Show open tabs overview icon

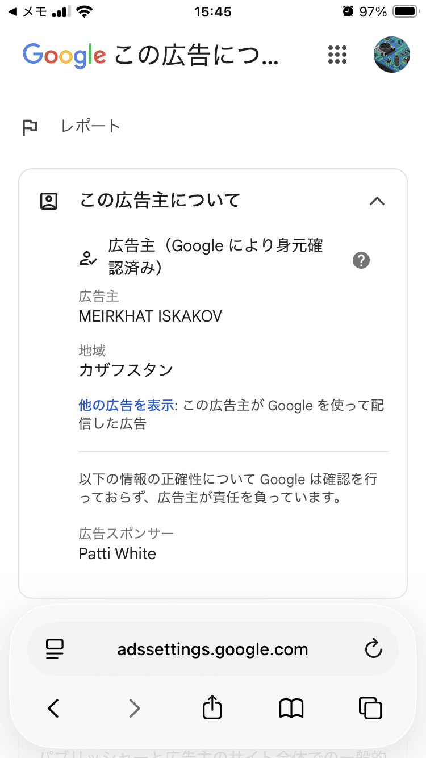(x=370, y=708)
